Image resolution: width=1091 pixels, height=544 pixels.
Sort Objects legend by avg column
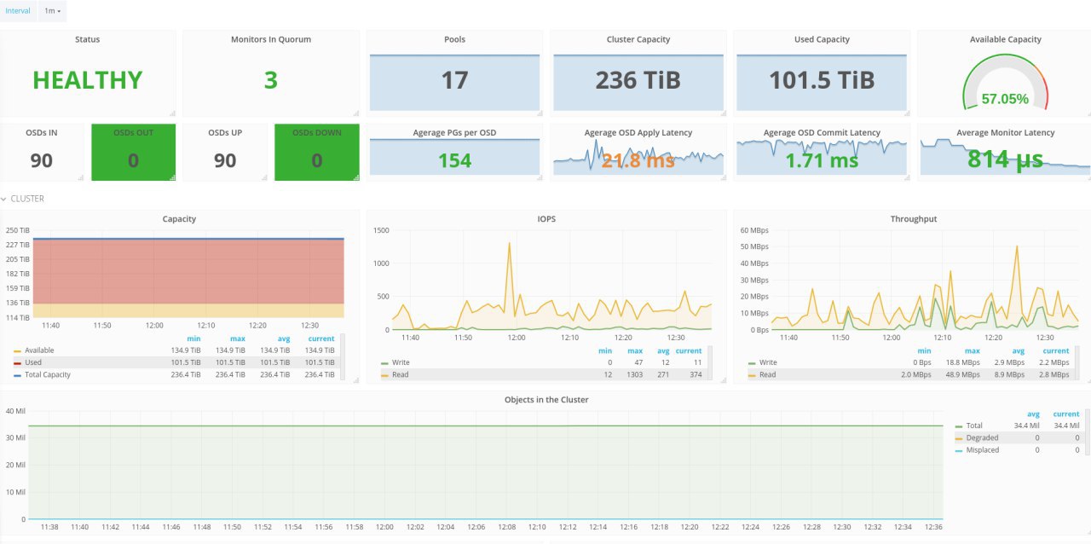click(x=1032, y=414)
